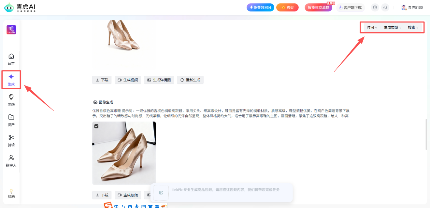The height and width of the screenshot is (208, 430).
Task: Click the vertical scrollbar thumb on the right
Action: click(x=426, y=134)
